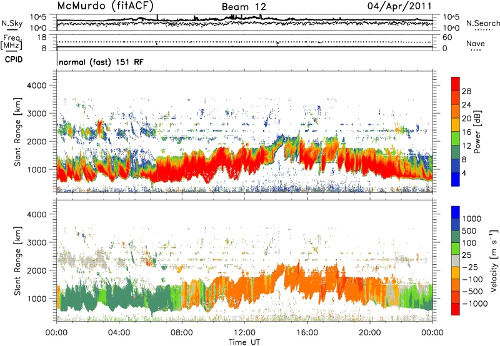The image size is (500, 346).
Task: Click the '3000' tick on the velocity panel
Action: coord(38,242)
